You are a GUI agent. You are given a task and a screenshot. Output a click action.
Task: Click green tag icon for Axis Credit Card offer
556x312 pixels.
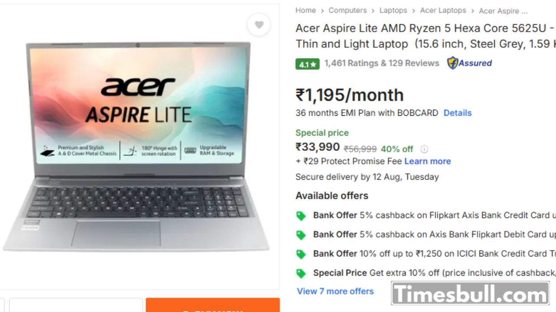click(x=301, y=216)
